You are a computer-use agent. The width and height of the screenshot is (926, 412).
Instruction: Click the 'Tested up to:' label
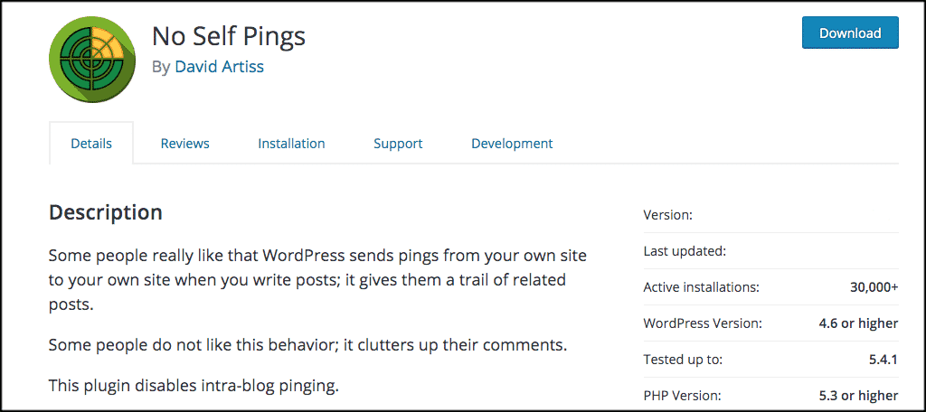point(683,360)
